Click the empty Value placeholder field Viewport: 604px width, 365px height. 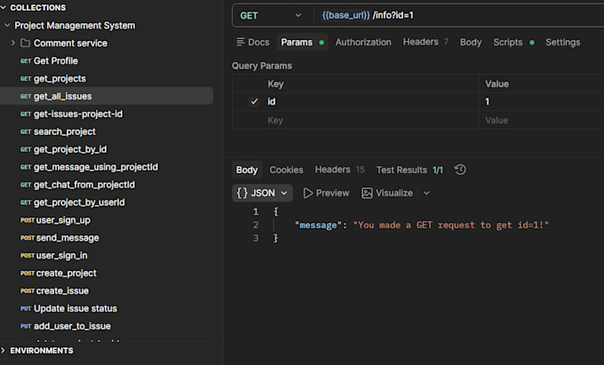coord(541,120)
